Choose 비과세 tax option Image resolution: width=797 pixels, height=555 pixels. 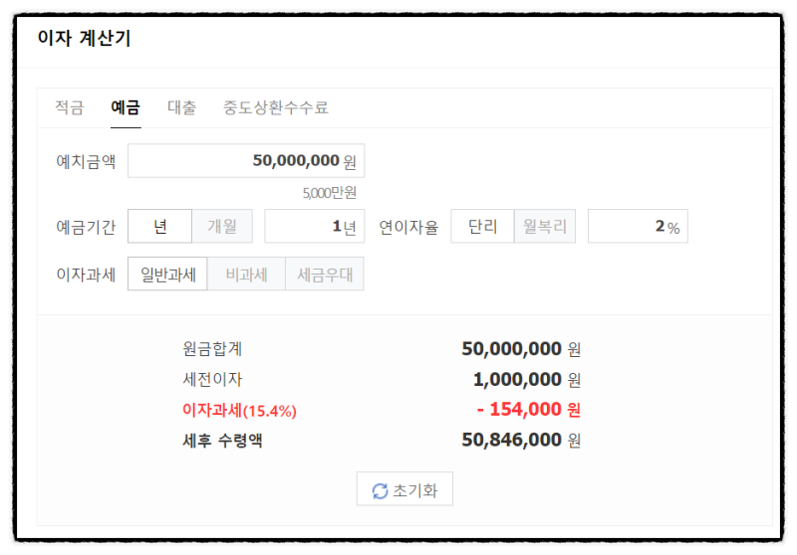tap(246, 274)
